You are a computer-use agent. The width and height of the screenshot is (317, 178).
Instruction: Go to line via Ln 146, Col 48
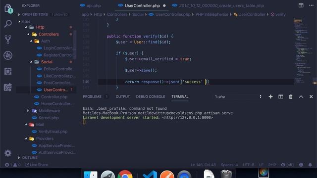[203, 165]
